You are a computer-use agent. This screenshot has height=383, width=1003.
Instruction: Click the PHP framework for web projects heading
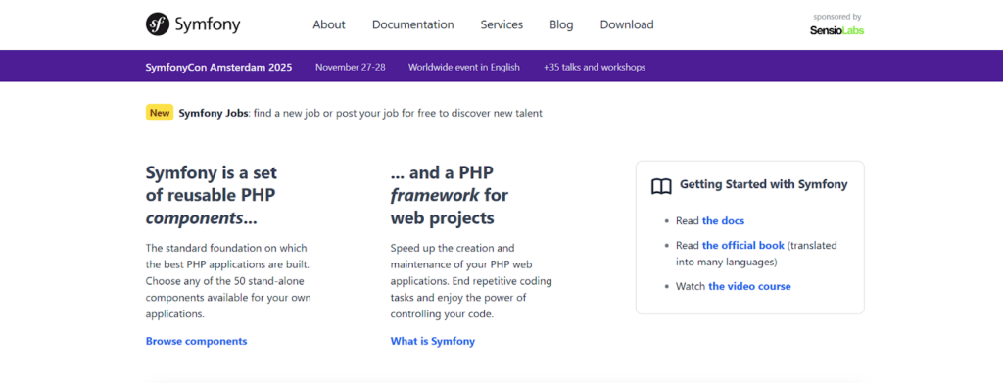tap(450, 195)
